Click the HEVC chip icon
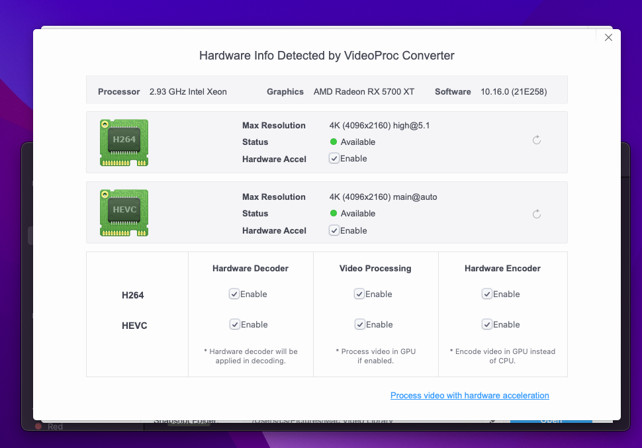This screenshot has height=448, width=642. click(x=124, y=213)
